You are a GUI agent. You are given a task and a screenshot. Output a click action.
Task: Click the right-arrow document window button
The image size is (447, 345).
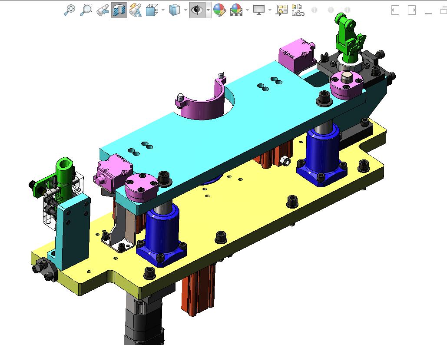412,10
